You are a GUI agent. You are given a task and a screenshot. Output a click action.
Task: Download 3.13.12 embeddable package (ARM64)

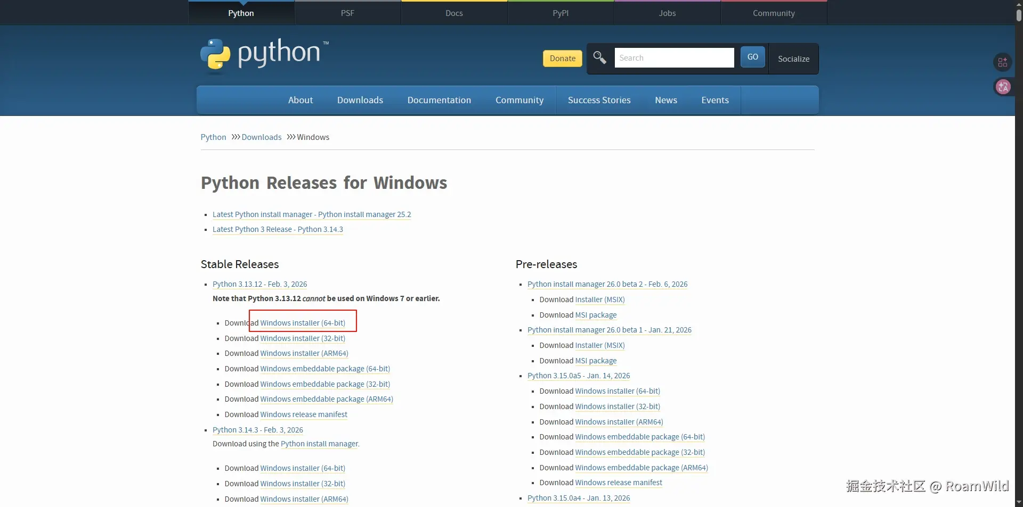point(327,399)
